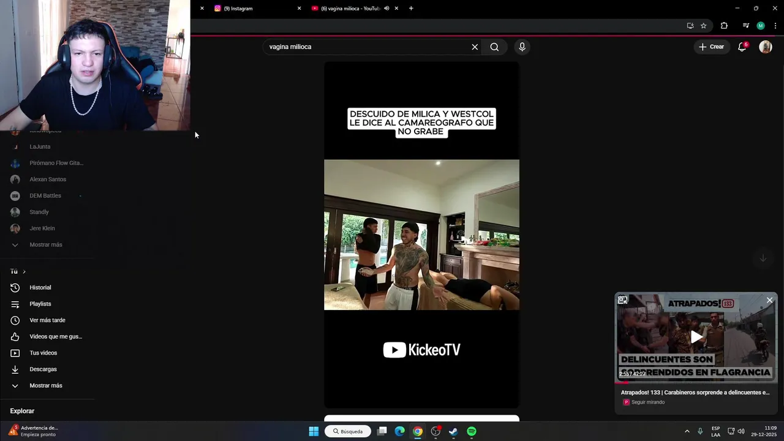Open Chrome three-dot menu
Viewport: 784px width, 441px height.
tap(775, 26)
